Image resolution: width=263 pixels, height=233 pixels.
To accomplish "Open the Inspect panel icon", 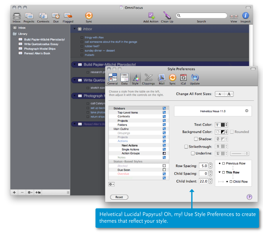I will coord(245,18).
